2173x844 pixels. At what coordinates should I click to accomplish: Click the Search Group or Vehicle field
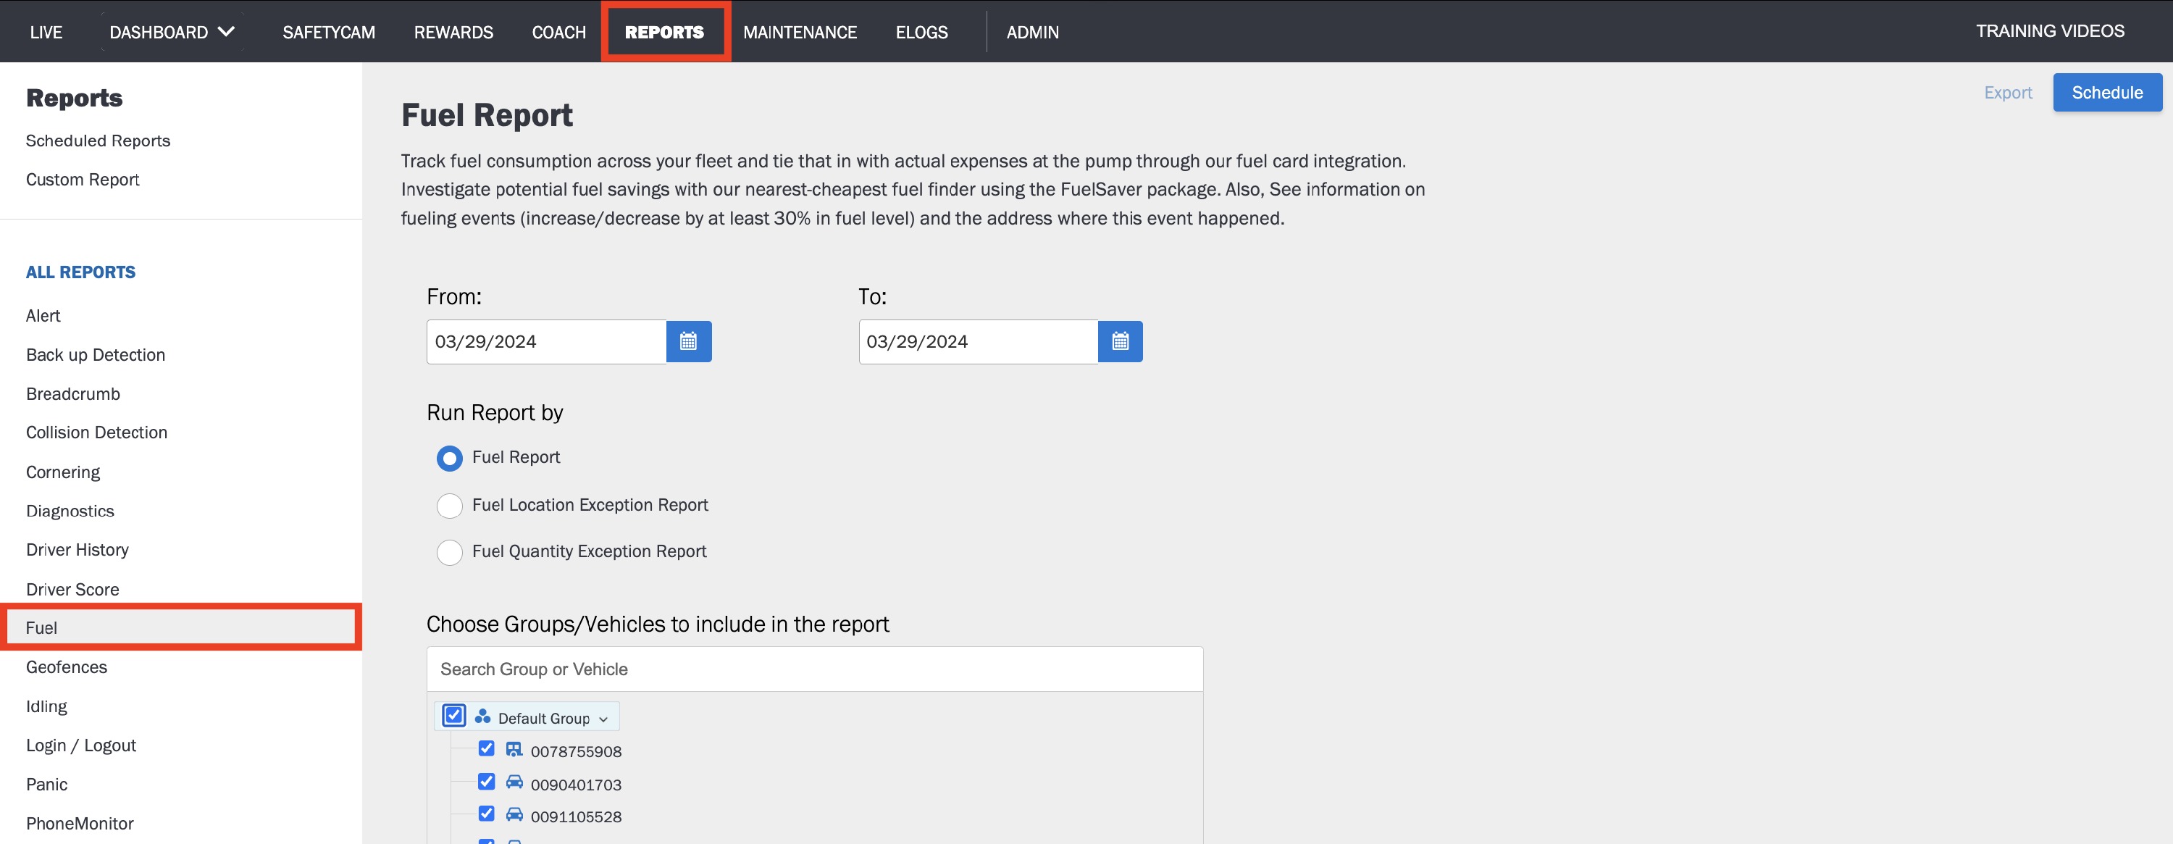815,669
